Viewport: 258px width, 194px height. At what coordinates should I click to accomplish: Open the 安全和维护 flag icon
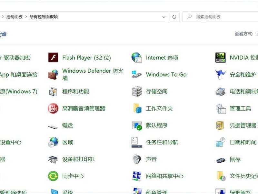tap(220, 74)
